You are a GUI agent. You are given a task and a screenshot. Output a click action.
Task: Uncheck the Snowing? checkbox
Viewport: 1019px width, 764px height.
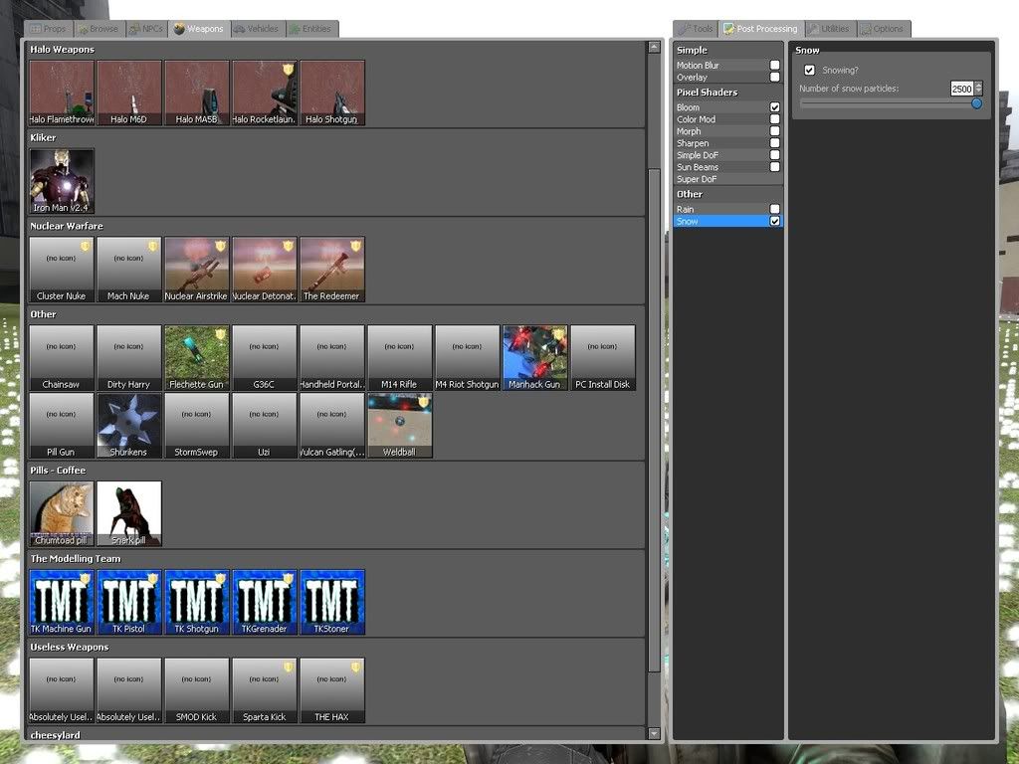pyautogui.click(x=810, y=71)
